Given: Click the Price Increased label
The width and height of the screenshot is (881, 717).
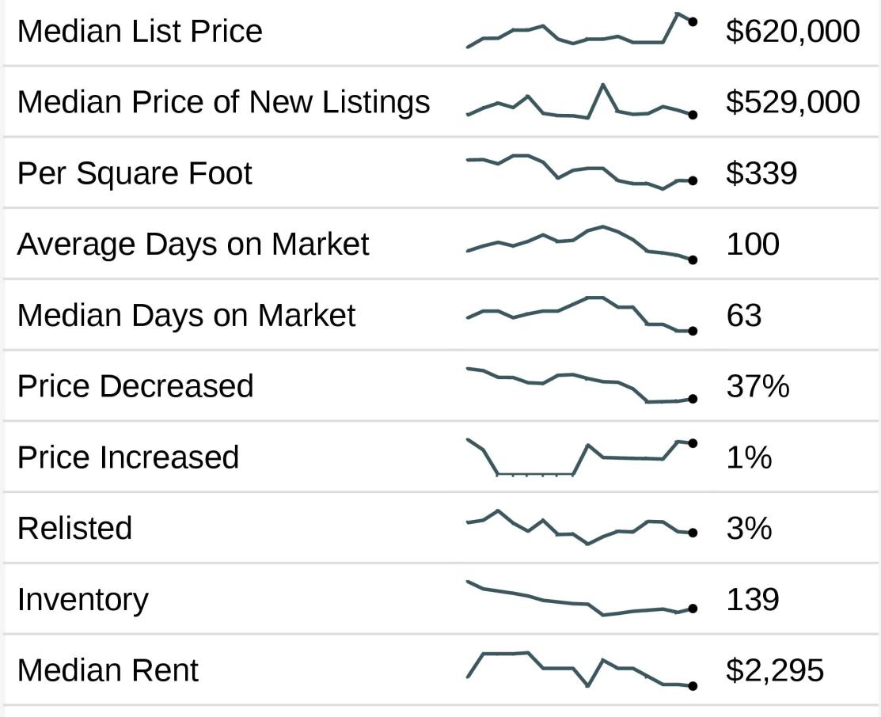Looking at the screenshot, I should coord(128,457).
